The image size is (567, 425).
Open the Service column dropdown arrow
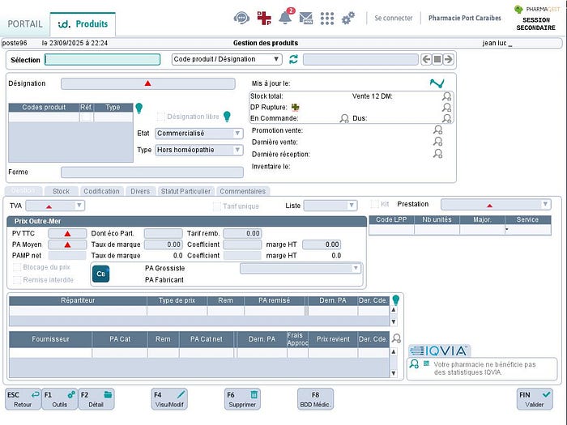tap(507, 229)
